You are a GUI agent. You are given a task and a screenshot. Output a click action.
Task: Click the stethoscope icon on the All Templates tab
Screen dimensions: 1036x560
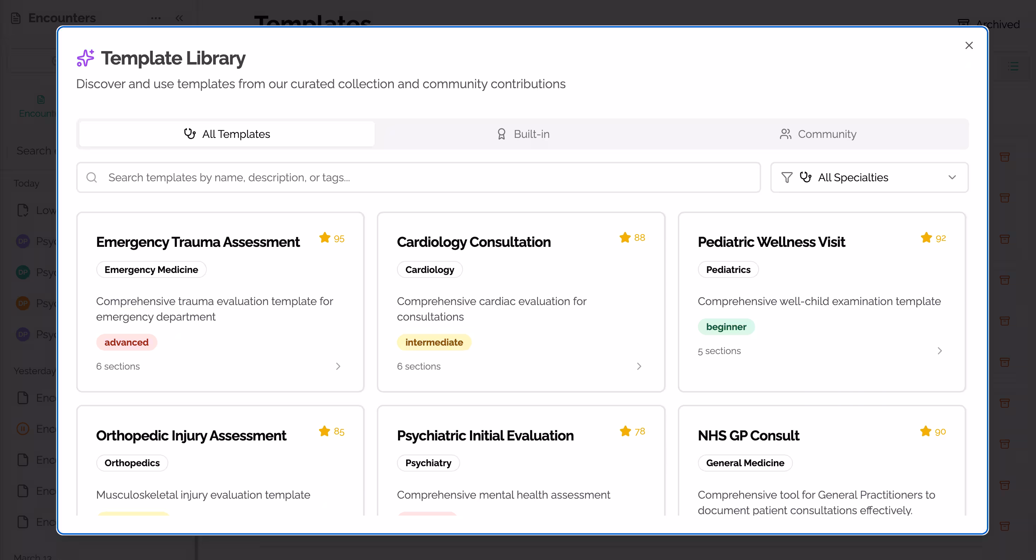click(190, 134)
